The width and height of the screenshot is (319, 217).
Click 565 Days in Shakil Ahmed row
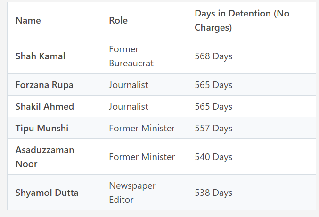[213, 106]
